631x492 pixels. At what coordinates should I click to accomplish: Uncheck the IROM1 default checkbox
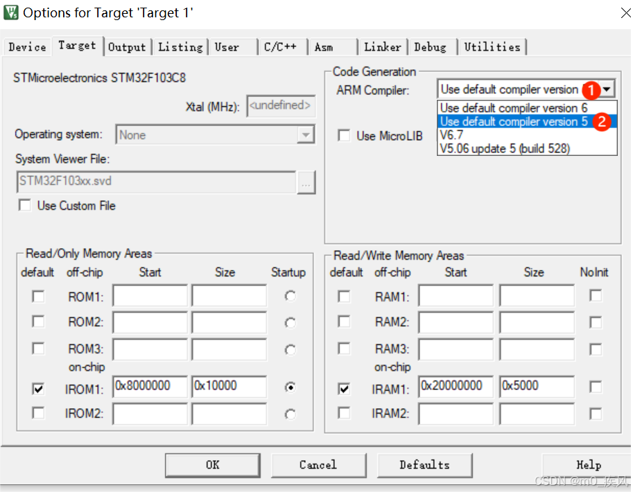click(38, 389)
